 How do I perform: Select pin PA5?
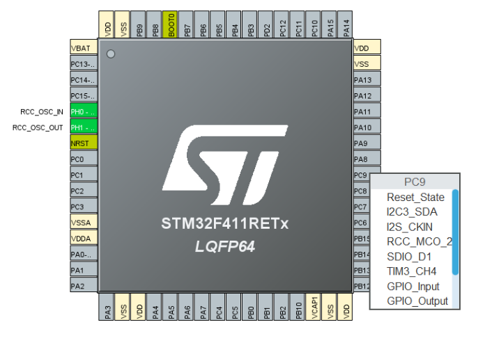pos(170,307)
